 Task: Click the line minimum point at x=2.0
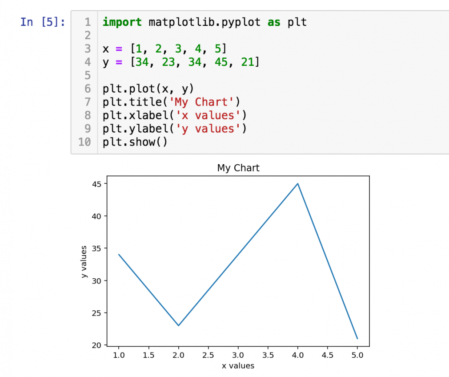178,325
